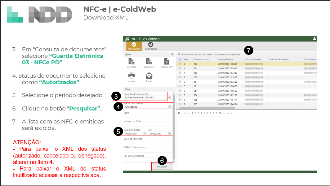Click the Série input field
This screenshot has width=330, height=186.
148,116
